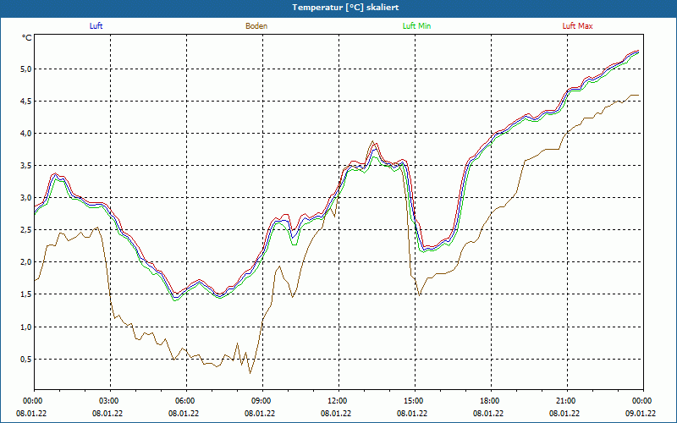Click the '1,5' y-axis value
The height and width of the screenshot is (423, 677).
point(26,294)
